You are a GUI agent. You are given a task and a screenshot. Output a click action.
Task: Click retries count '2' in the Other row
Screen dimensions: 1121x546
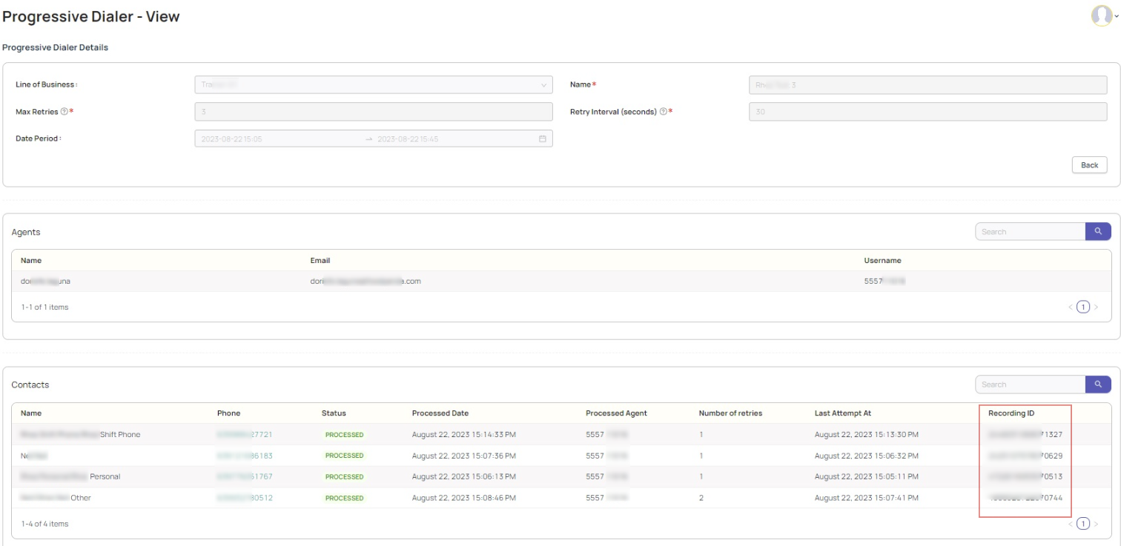[x=701, y=498]
